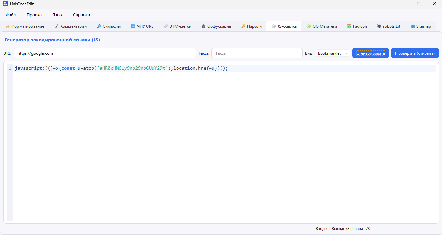The width and height of the screenshot is (442, 240).
Task: Open the Правка menu
Action: [x=34, y=15]
